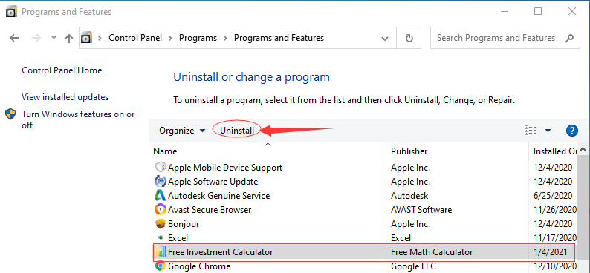Select the Bonjour program icon
This screenshot has width=590, height=273.
pyautogui.click(x=161, y=224)
